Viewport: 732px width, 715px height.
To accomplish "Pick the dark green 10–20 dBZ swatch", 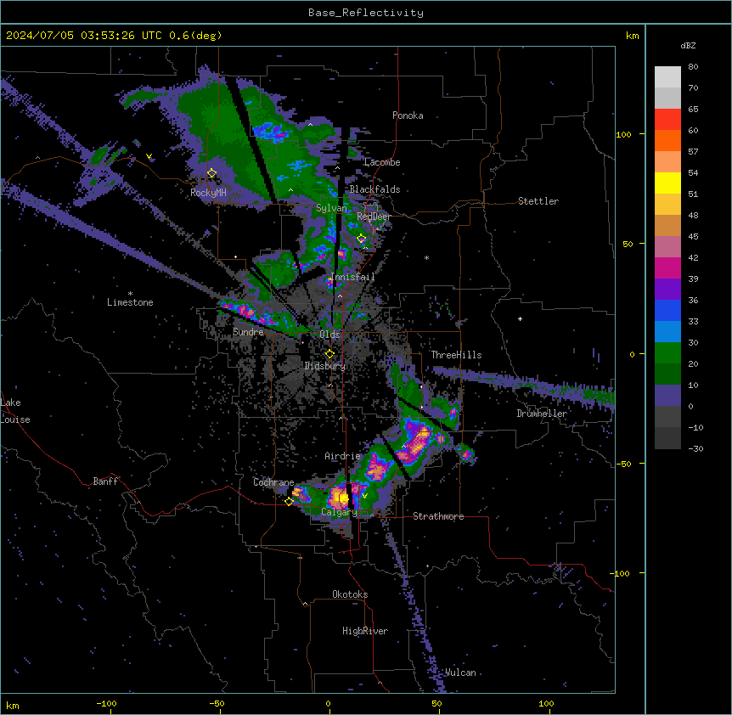I will 667,374.
